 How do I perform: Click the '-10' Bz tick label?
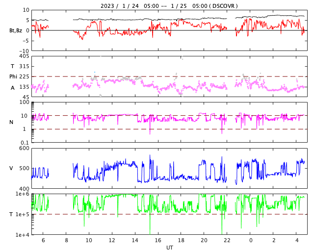pos(25,51)
